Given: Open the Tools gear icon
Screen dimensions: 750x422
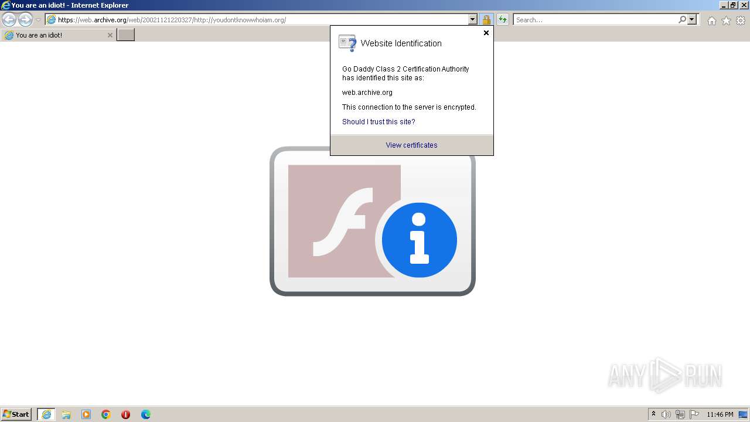Looking at the screenshot, I should click(x=741, y=21).
